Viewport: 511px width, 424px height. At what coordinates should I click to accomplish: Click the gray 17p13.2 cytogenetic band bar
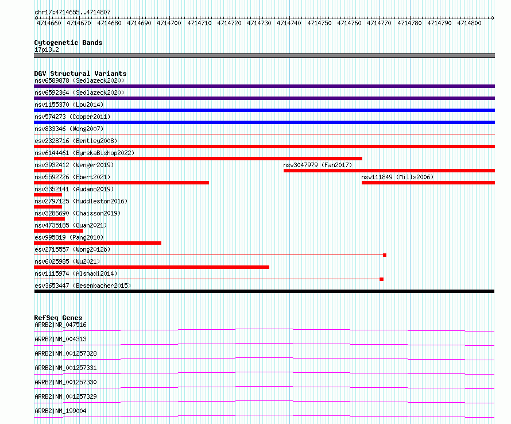264,56
